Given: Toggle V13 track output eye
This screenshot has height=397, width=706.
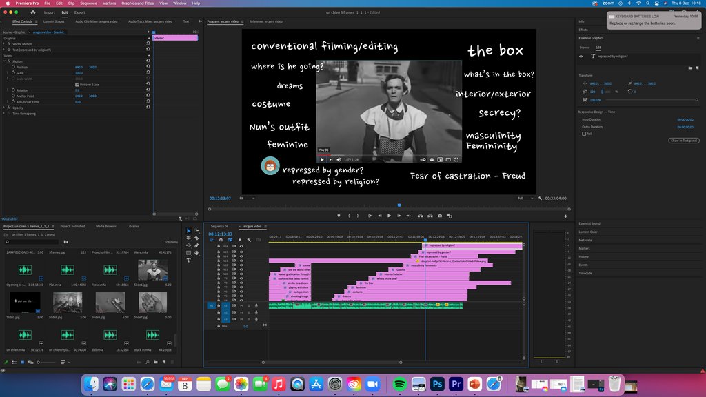Looking at the screenshot, I should (241, 260).
